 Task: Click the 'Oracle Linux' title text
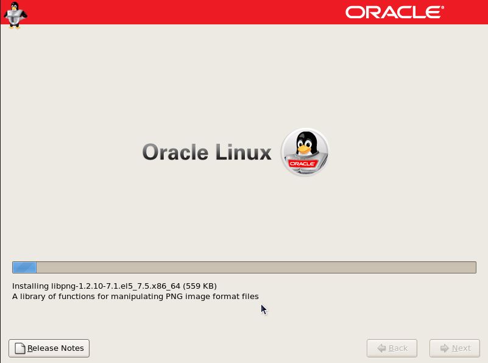[x=207, y=152]
